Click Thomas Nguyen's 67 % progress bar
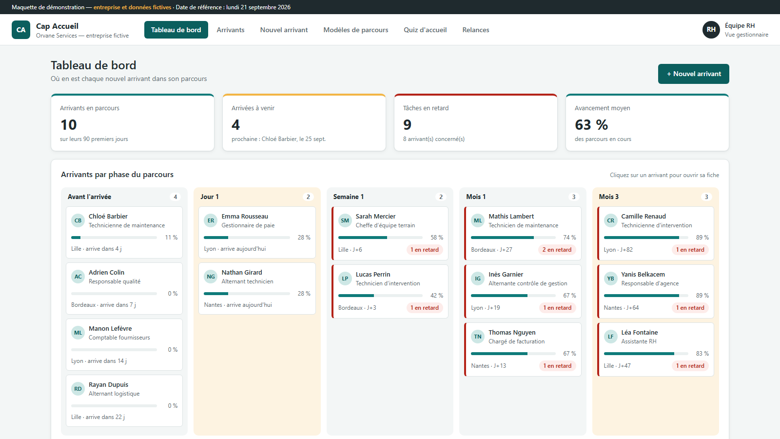Viewport: 780px width, 439px height. [x=514, y=354]
